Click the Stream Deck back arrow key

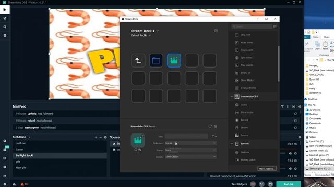(x=138, y=61)
